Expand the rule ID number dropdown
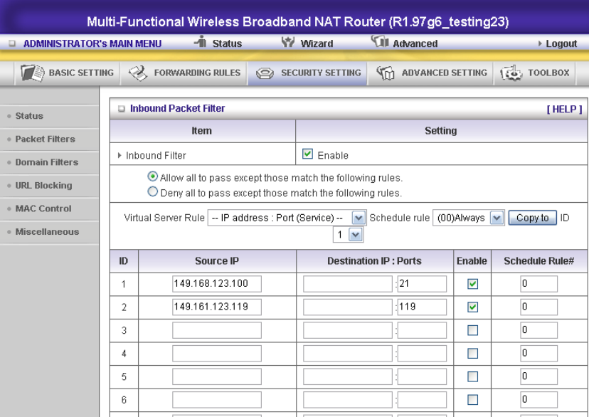The image size is (589, 417). [355, 234]
